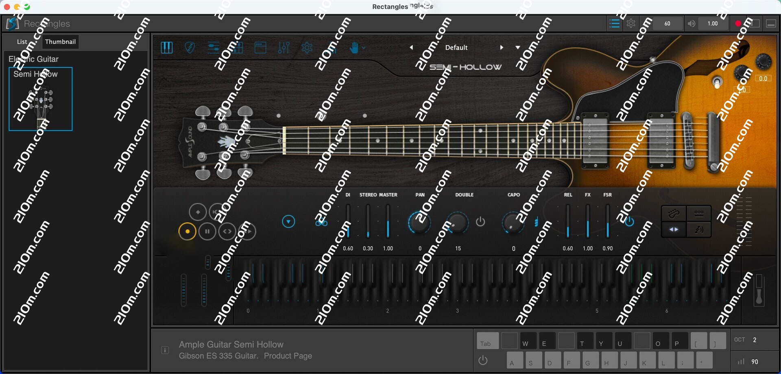Select the guitar body icon button

674,213
